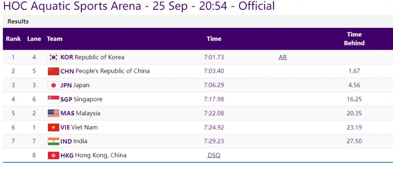Click the Singapore flag icon
This screenshot has height=175, width=393.
click(x=53, y=99)
